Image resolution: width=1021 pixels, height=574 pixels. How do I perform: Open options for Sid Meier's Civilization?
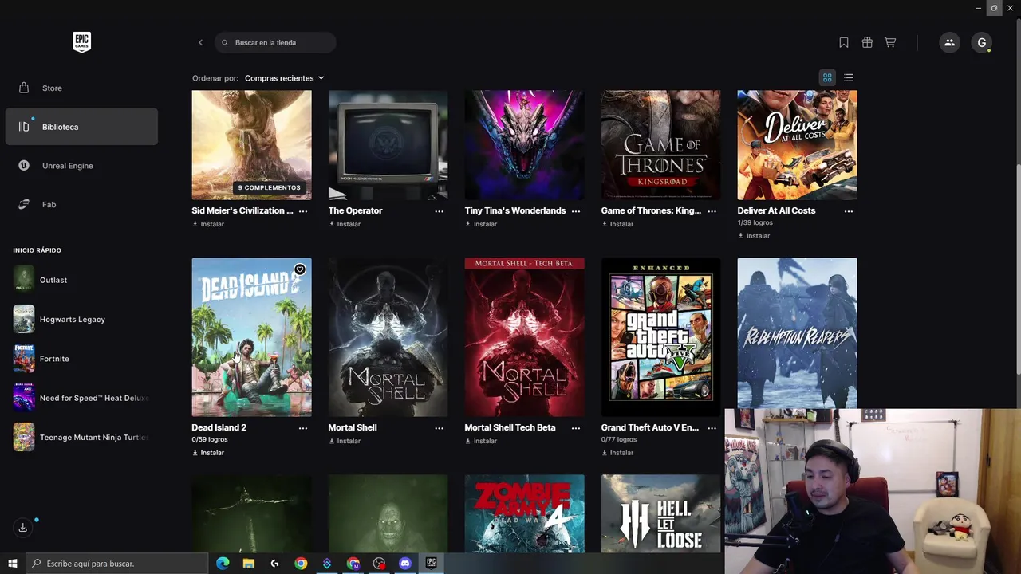pos(303,211)
